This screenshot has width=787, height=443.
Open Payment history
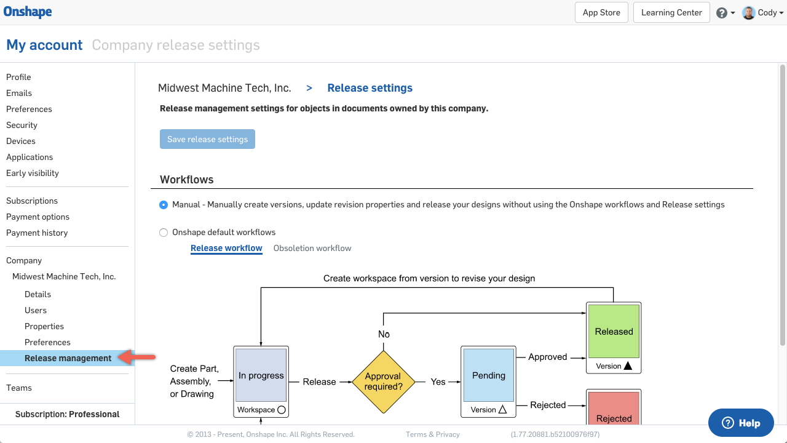37,233
